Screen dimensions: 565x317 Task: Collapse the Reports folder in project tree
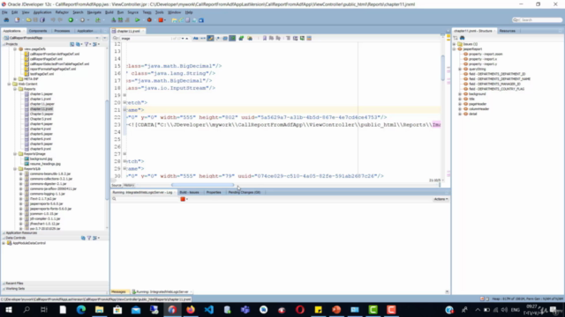coord(15,89)
